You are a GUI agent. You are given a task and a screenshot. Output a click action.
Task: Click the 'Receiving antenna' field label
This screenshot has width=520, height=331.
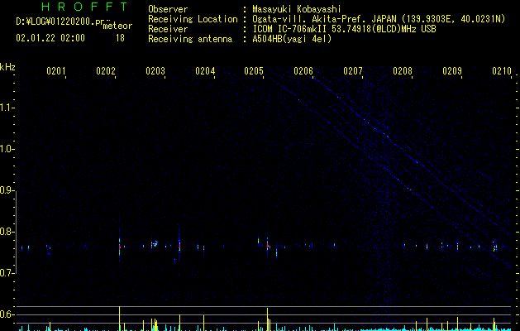point(190,39)
